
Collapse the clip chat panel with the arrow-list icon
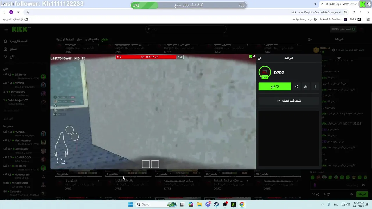click(x=260, y=58)
